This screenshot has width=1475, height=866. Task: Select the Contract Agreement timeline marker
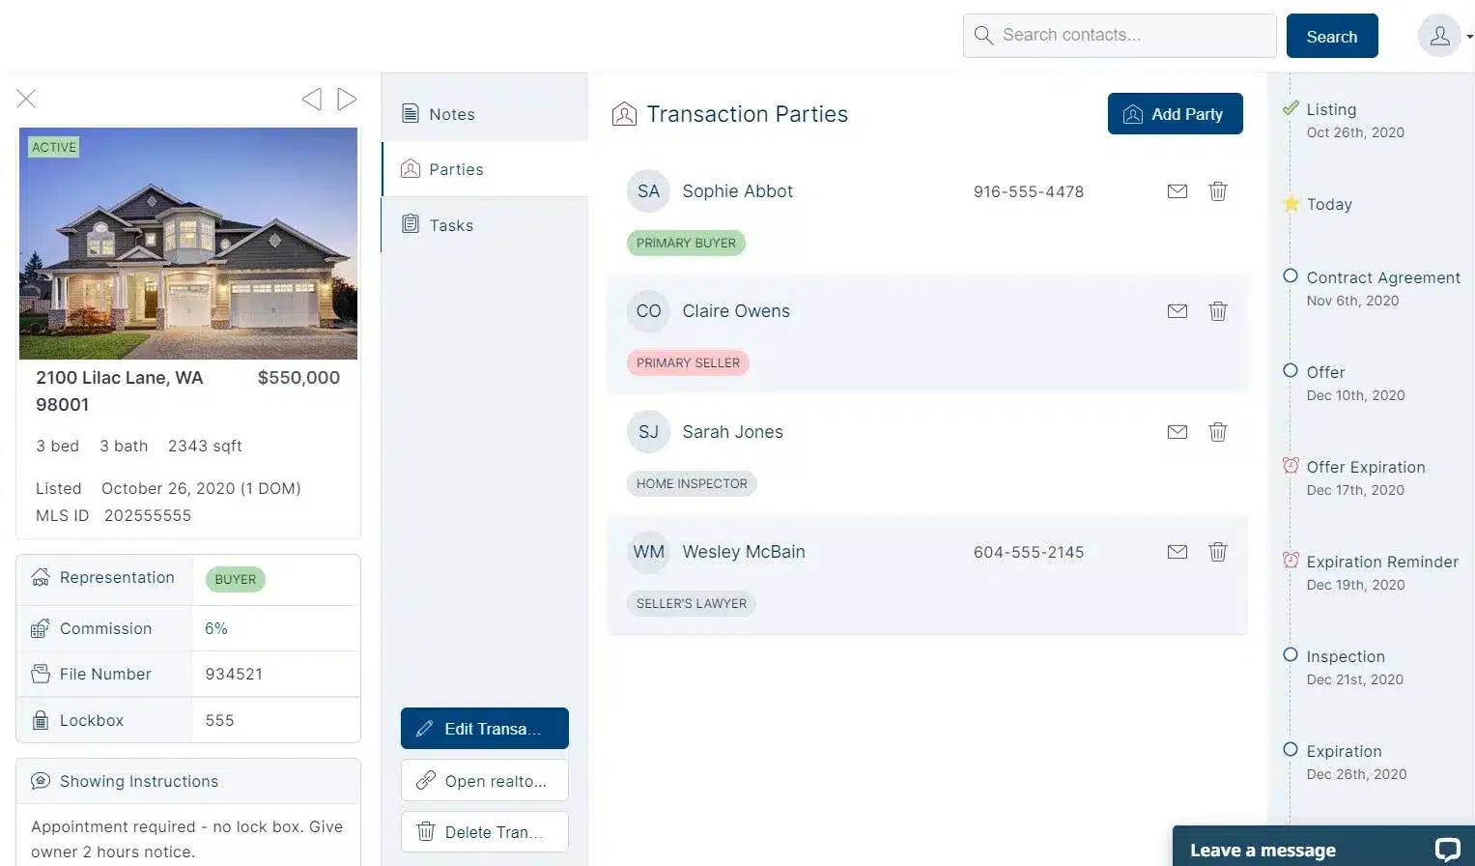(1291, 276)
